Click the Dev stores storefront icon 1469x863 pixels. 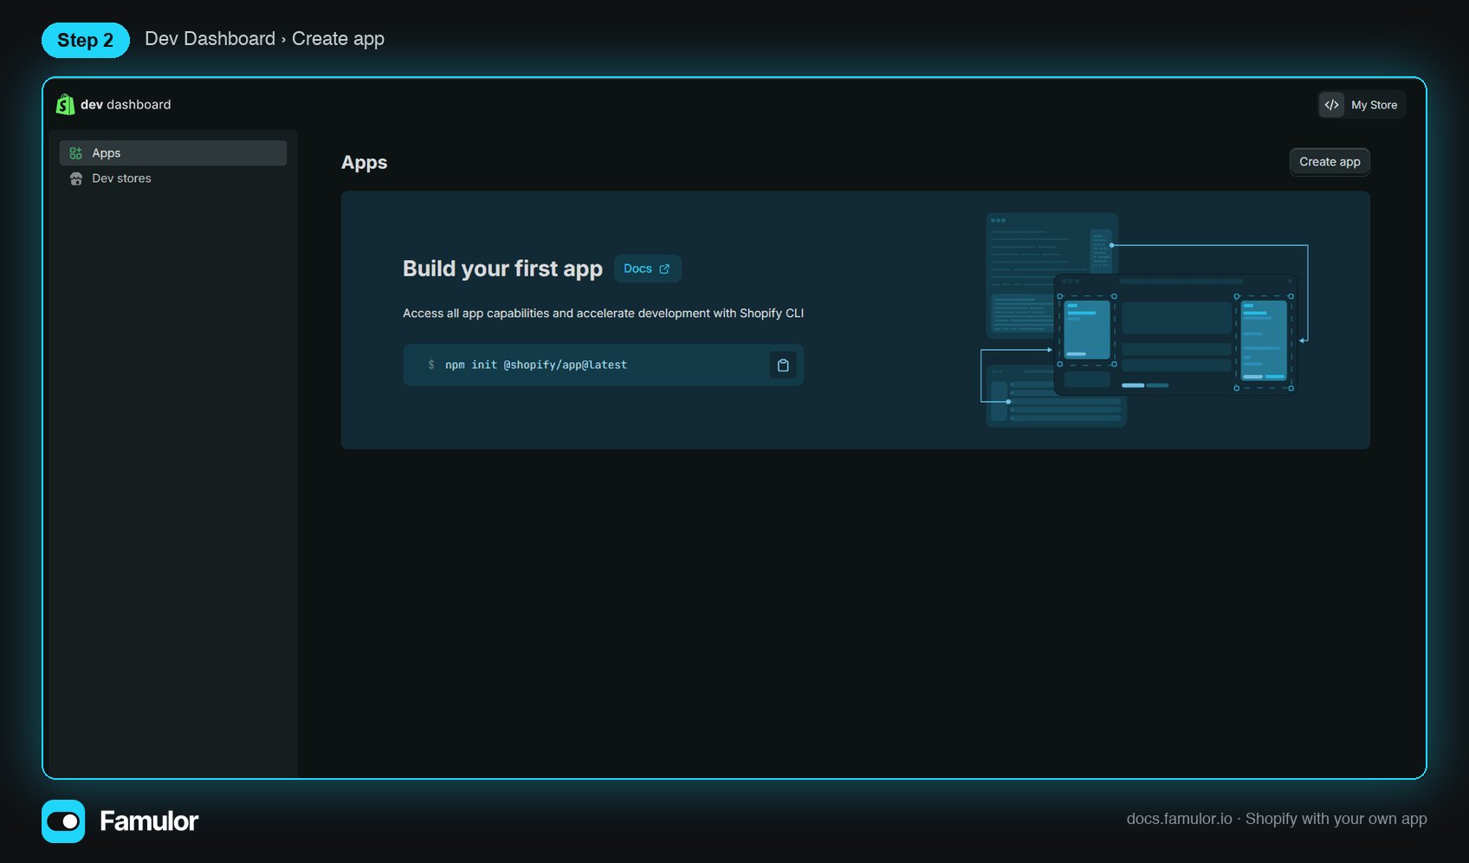click(76, 178)
